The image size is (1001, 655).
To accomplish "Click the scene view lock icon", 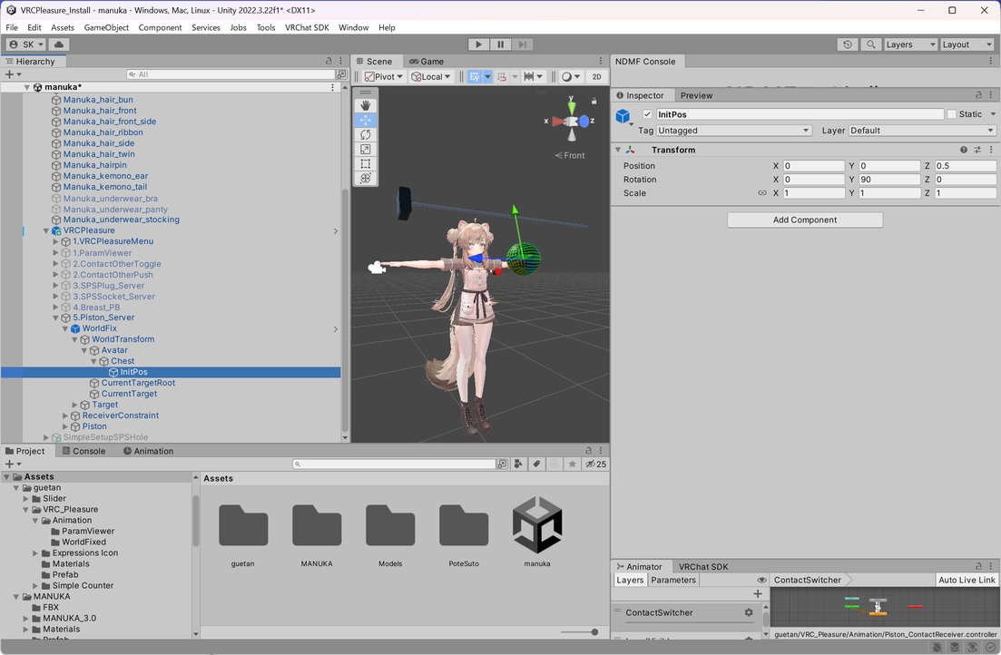I will 594,101.
